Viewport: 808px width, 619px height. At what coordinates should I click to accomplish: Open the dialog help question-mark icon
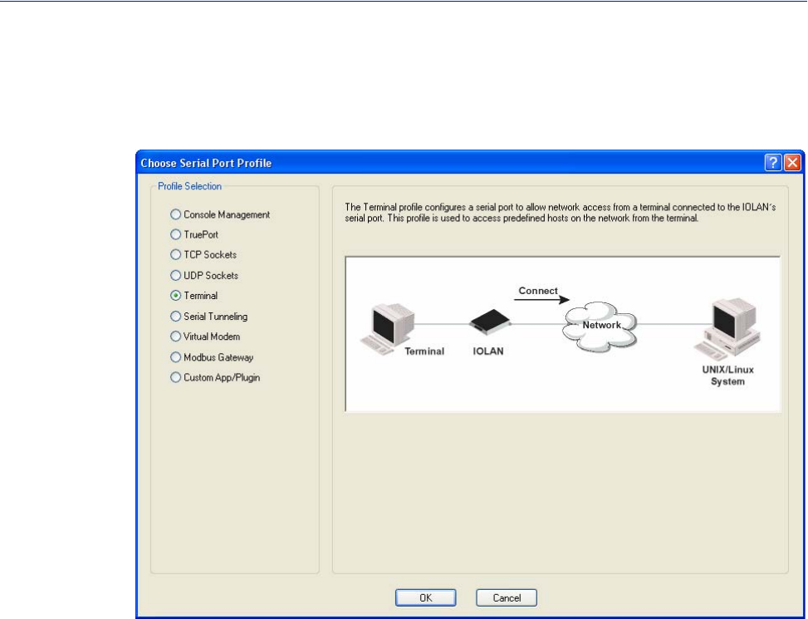click(x=773, y=163)
